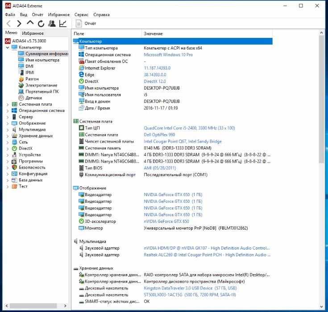Select the Монитор row in Отображение section
Image resolution: width=328 pixels, height=312 pixels.
(x=173, y=228)
